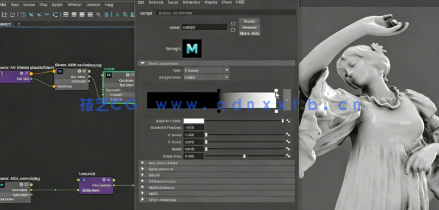This screenshot has height=210, width=439.
Task: Open the ramp Type dropdown
Action: [x=227, y=70]
